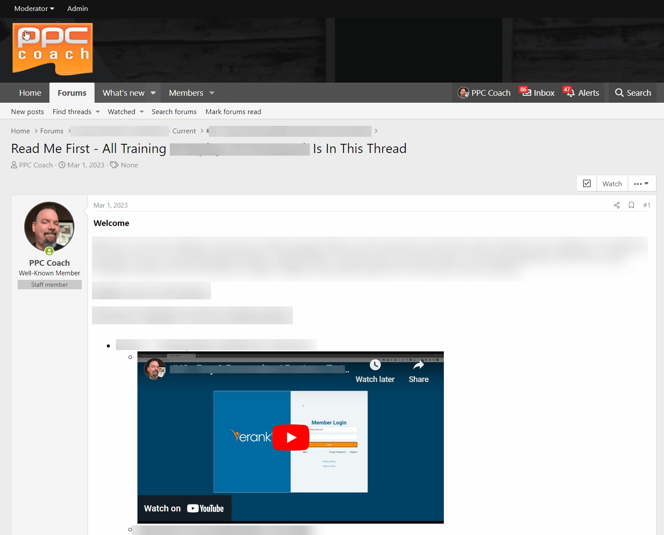Click the PPC Coach site logo
This screenshot has height=535, width=664.
53,48
